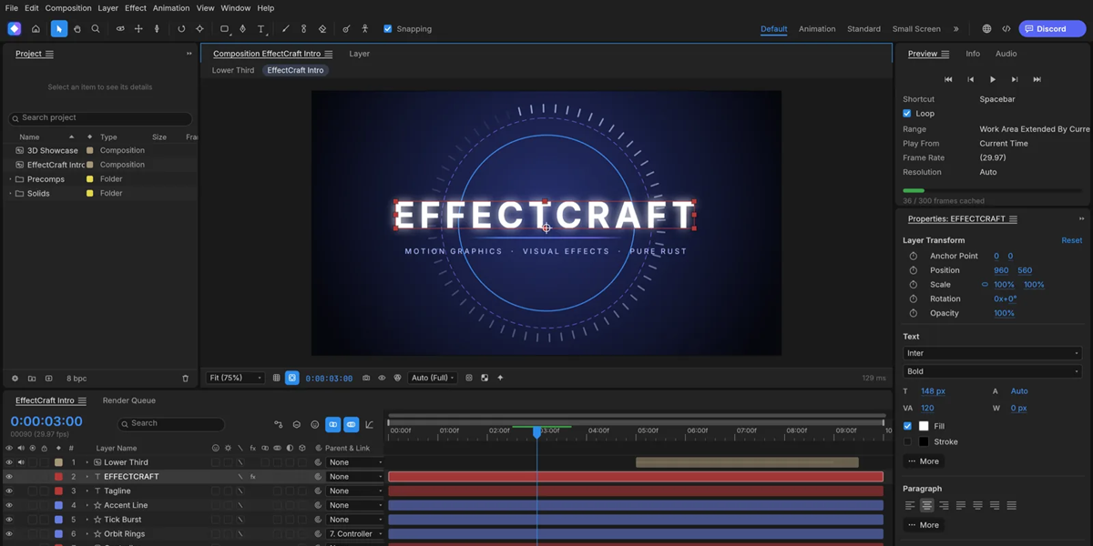
Task: Switch to the Info tab
Action: tap(973, 54)
